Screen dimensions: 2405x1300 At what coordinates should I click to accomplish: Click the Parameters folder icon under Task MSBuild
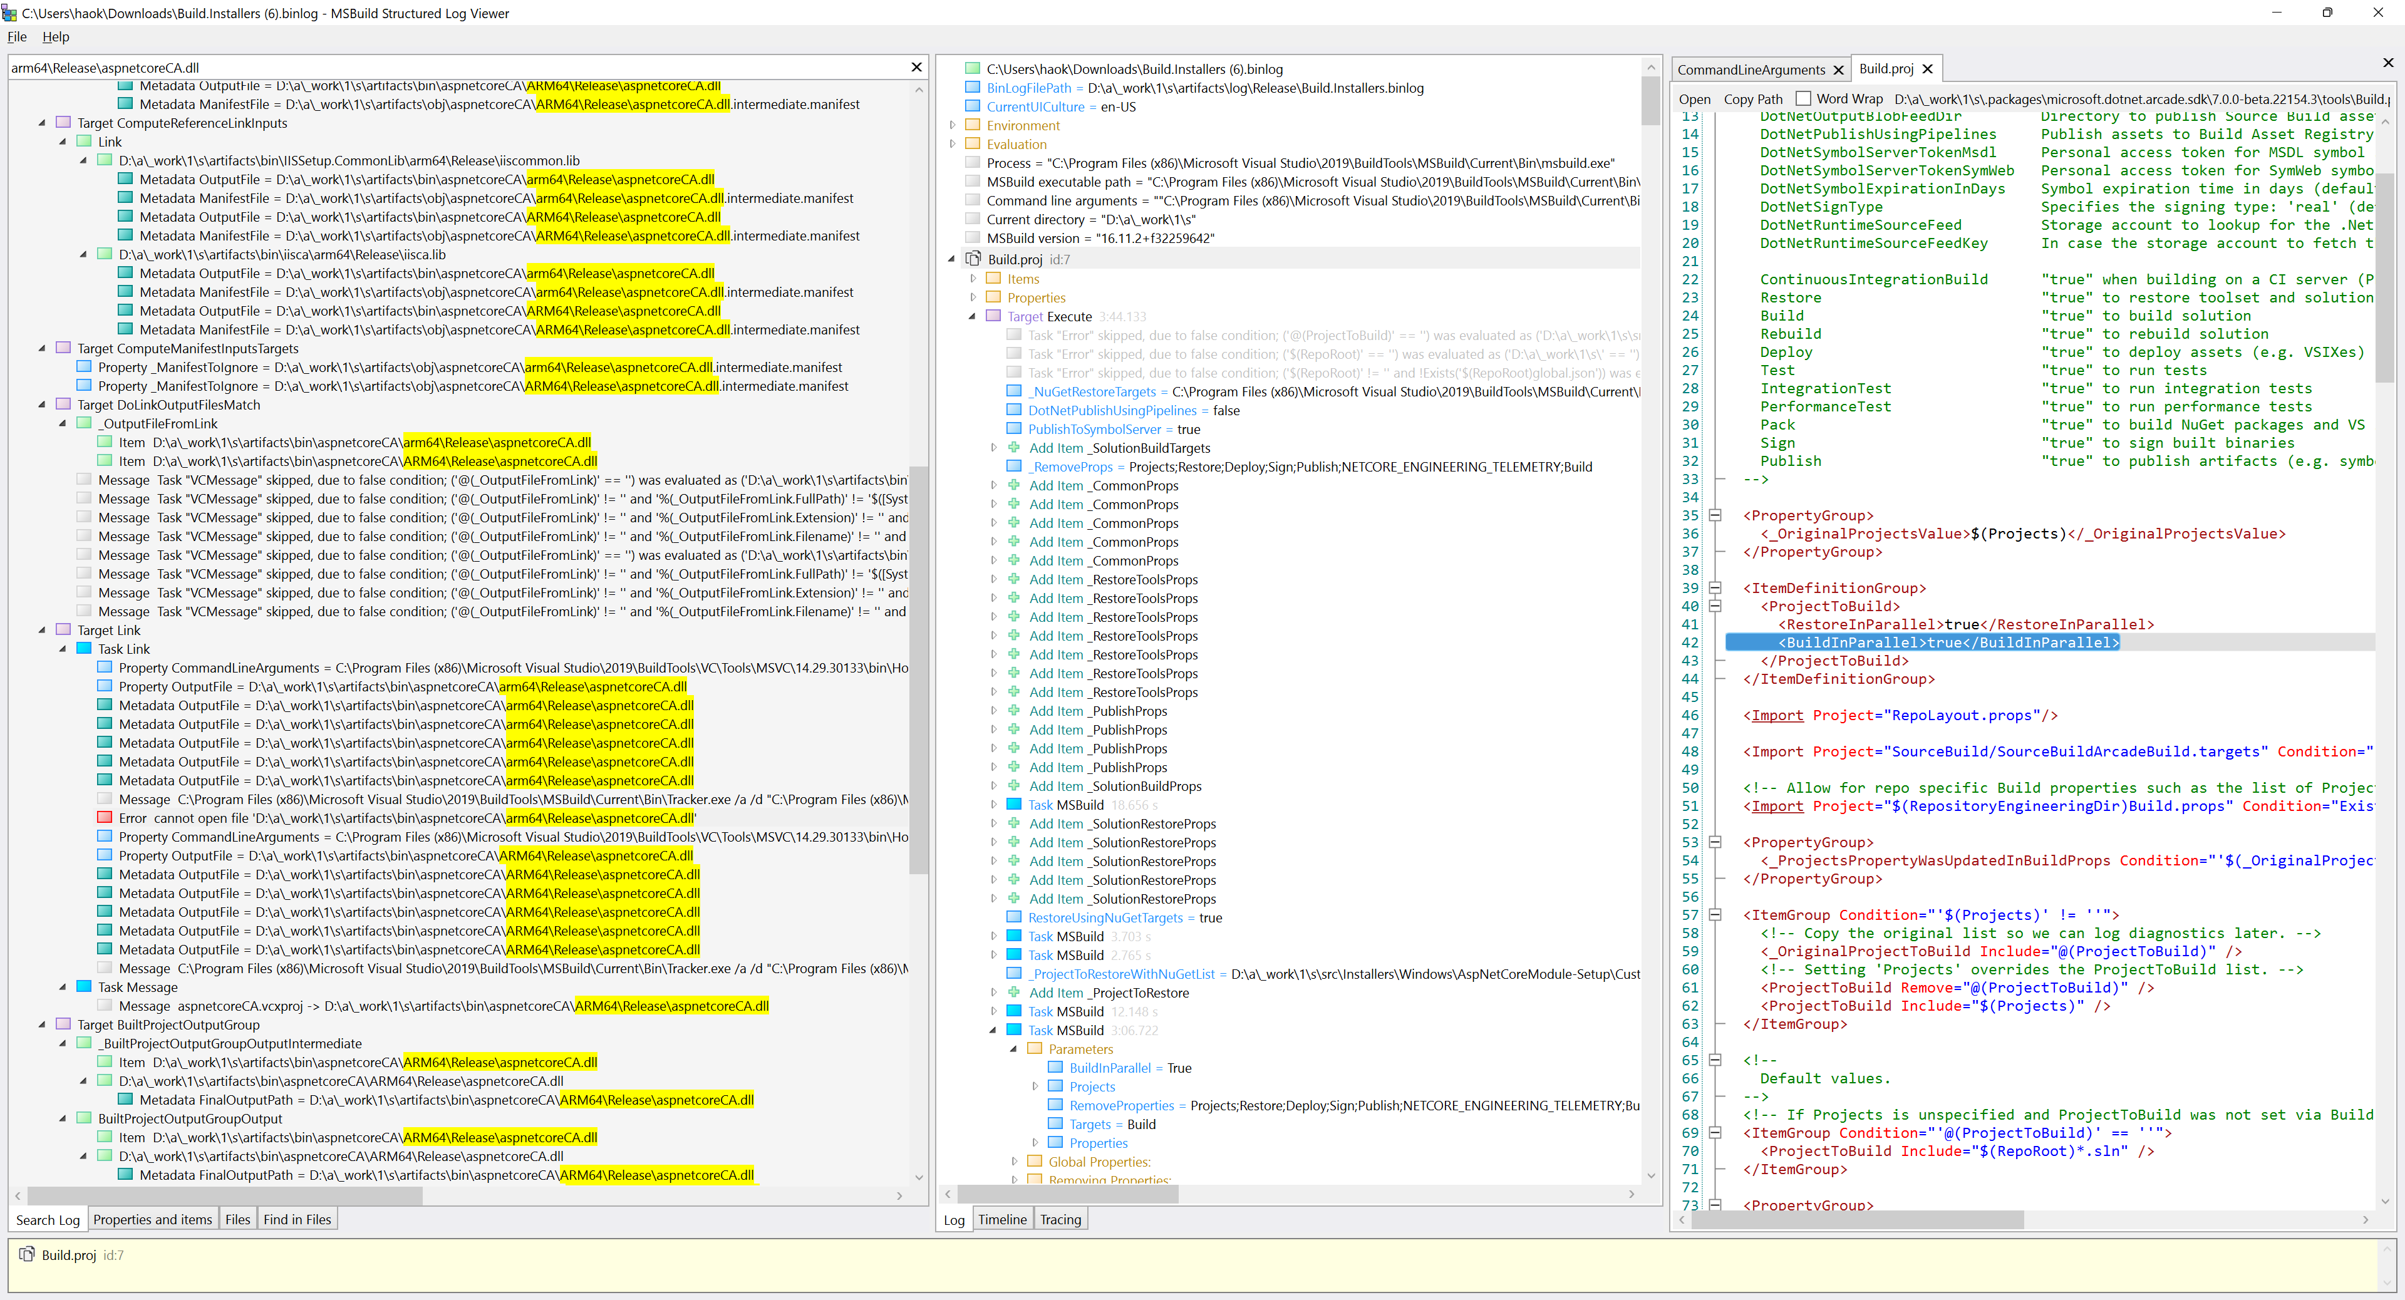tap(1035, 1049)
